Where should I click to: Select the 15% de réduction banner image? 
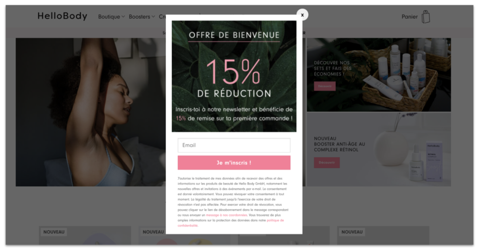click(234, 76)
